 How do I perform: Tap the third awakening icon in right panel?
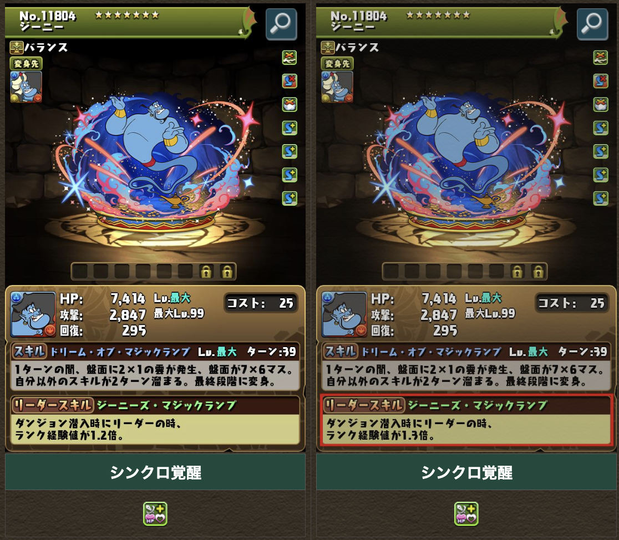coord(601,105)
